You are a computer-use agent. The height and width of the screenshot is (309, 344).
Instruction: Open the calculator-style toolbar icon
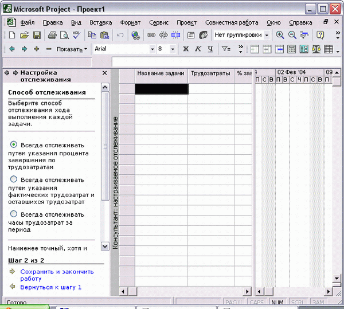pos(292,49)
